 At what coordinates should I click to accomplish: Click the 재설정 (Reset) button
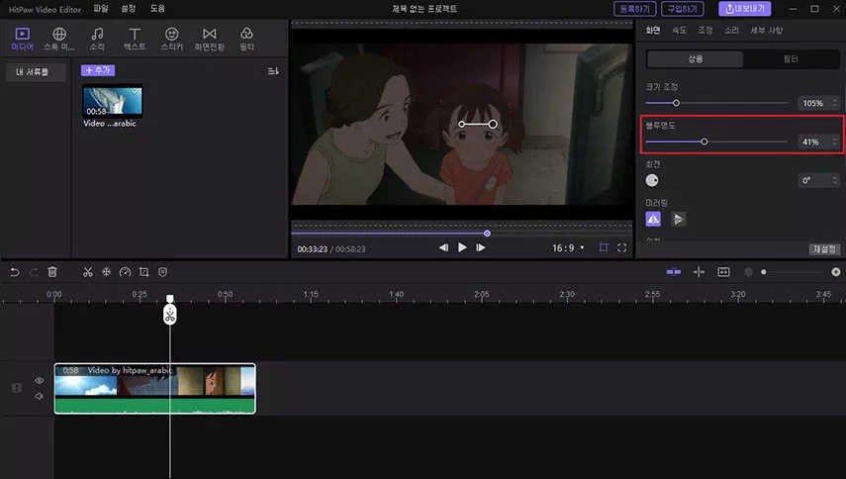pos(824,248)
